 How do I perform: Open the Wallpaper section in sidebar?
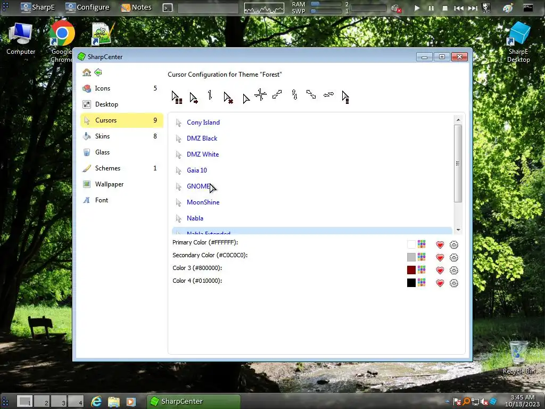(x=121, y=184)
